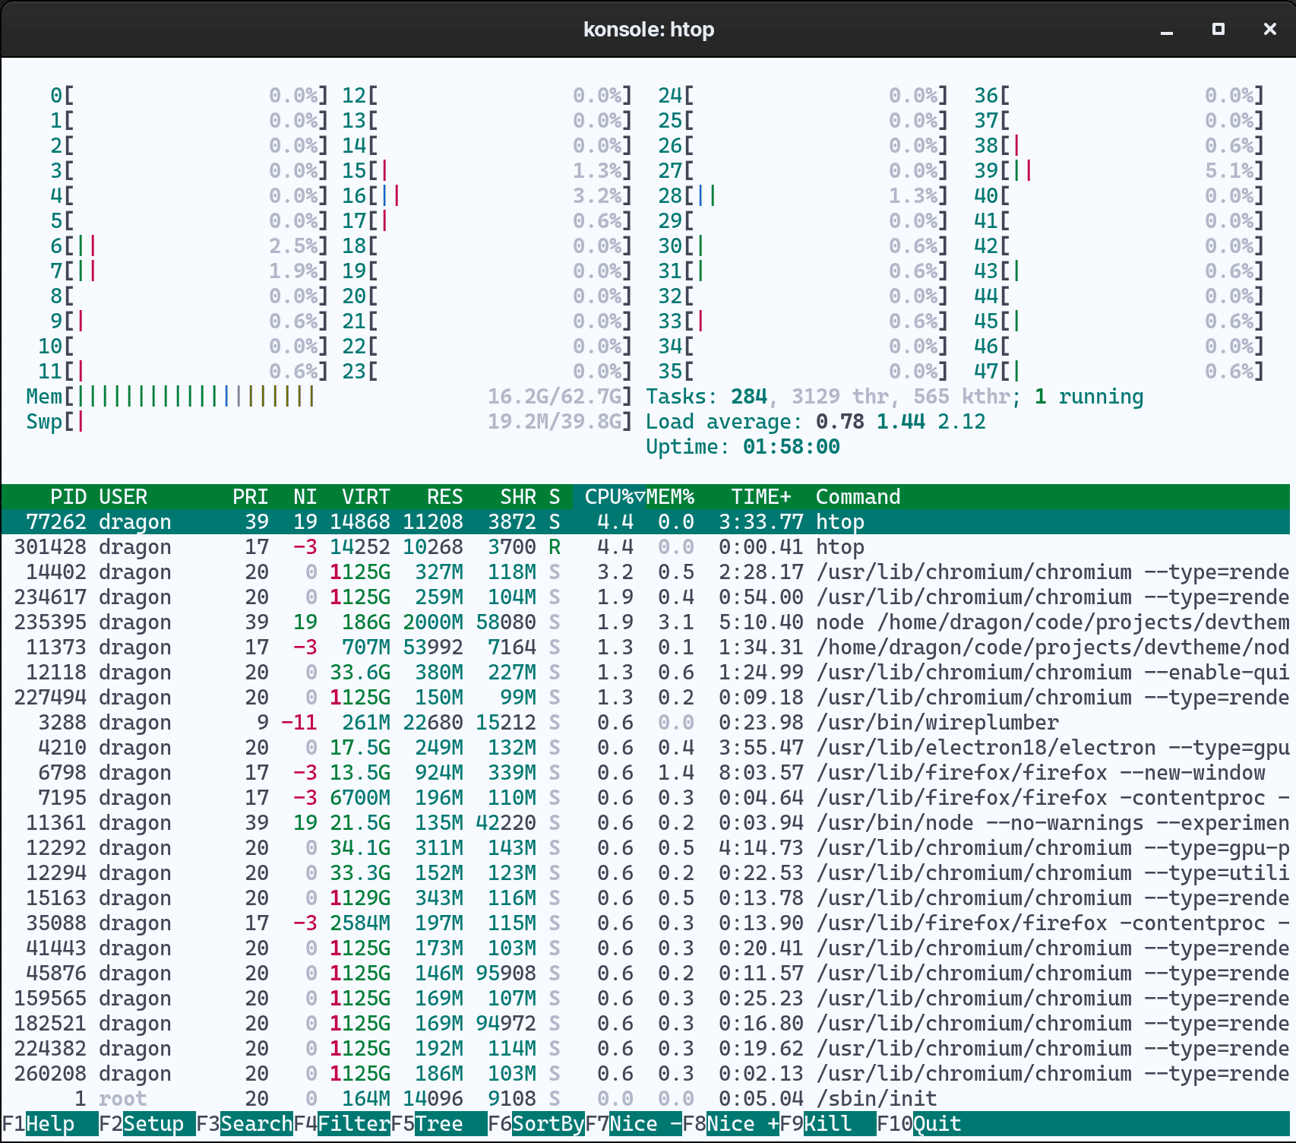Viewport: 1296px width, 1143px height.
Task: Select the /sbin/init root process row
Action: pos(646,1099)
